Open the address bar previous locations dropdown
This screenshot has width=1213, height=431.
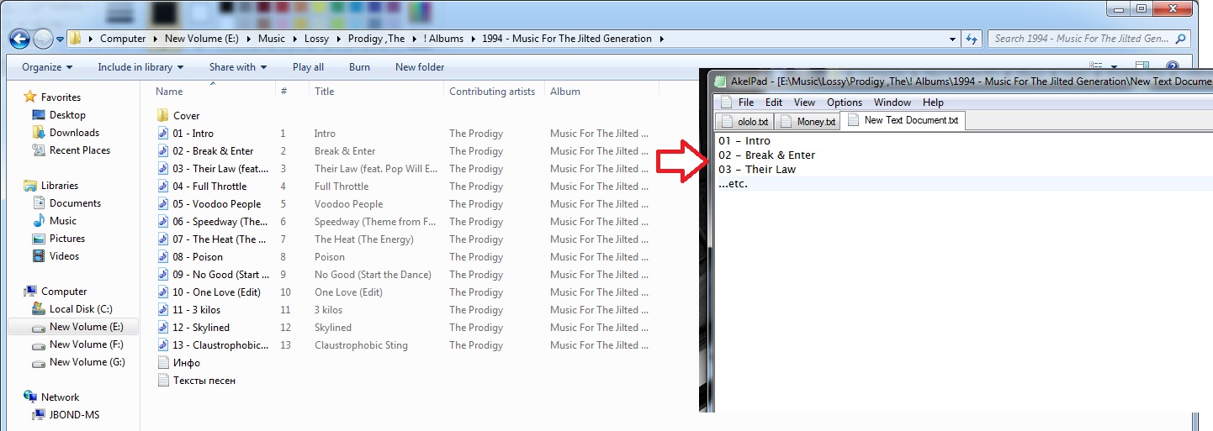(952, 39)
